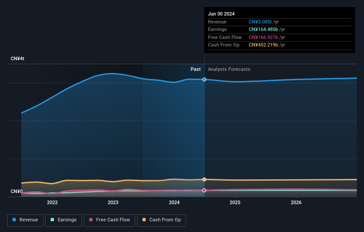Click the 2024 x-axis label
The width and height of the screenshot is (364, 232).
coord(174,202)
